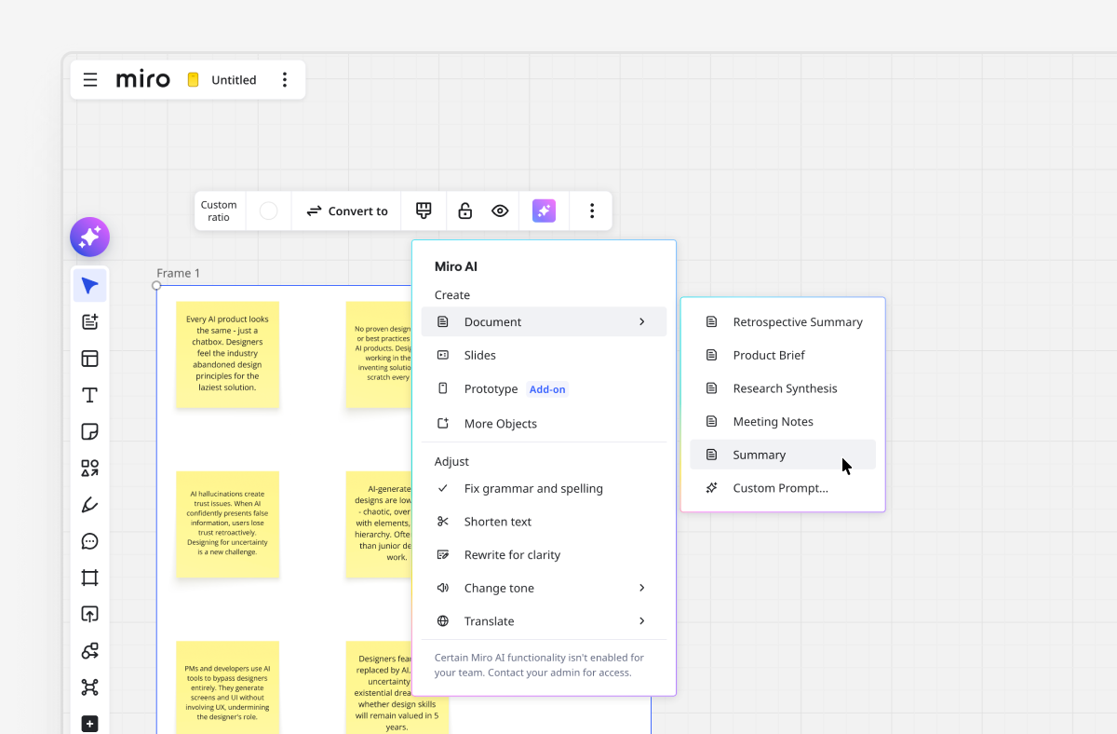1117x734 pixels.
Task: Open the Upload tool
Action: (90, 614)
